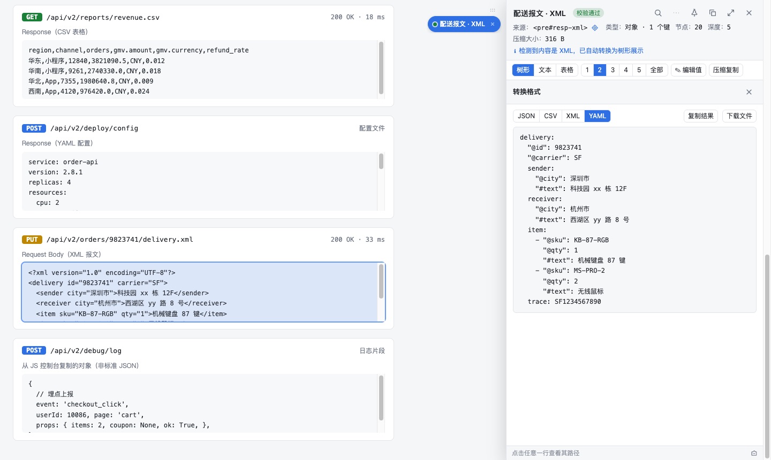This screenshot has height=460, width=771.
Task: Set expand depth to level 4
Action: click(x=626, y=70)
